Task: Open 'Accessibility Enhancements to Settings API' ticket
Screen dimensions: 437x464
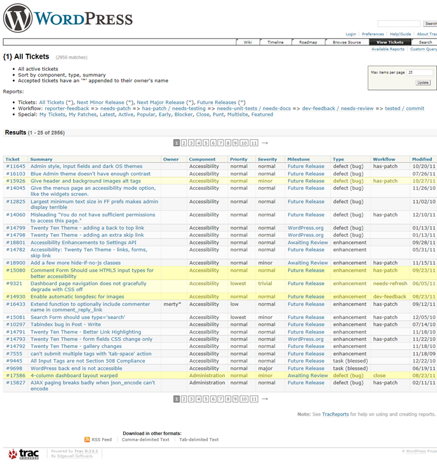Action: click(83, 242)
